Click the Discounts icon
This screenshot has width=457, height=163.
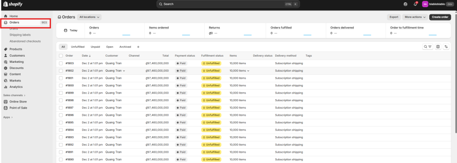pos(5,68)
